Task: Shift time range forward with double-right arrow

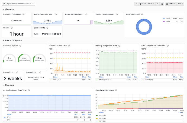Action: pyautogui.click(x=157, y=4)
